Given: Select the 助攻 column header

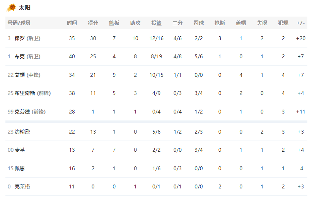Looking at the screenshot, I should [x=135, y=23].
